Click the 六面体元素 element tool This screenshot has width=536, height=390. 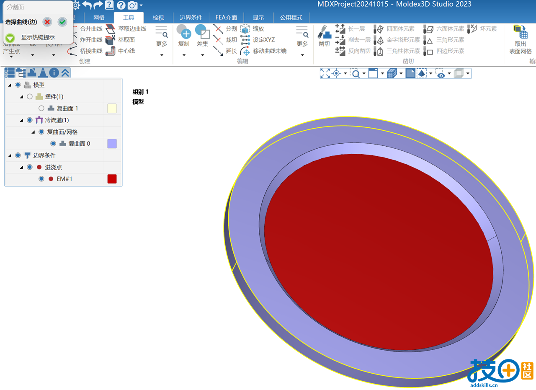pyautogui.click(x=444, y=28)
